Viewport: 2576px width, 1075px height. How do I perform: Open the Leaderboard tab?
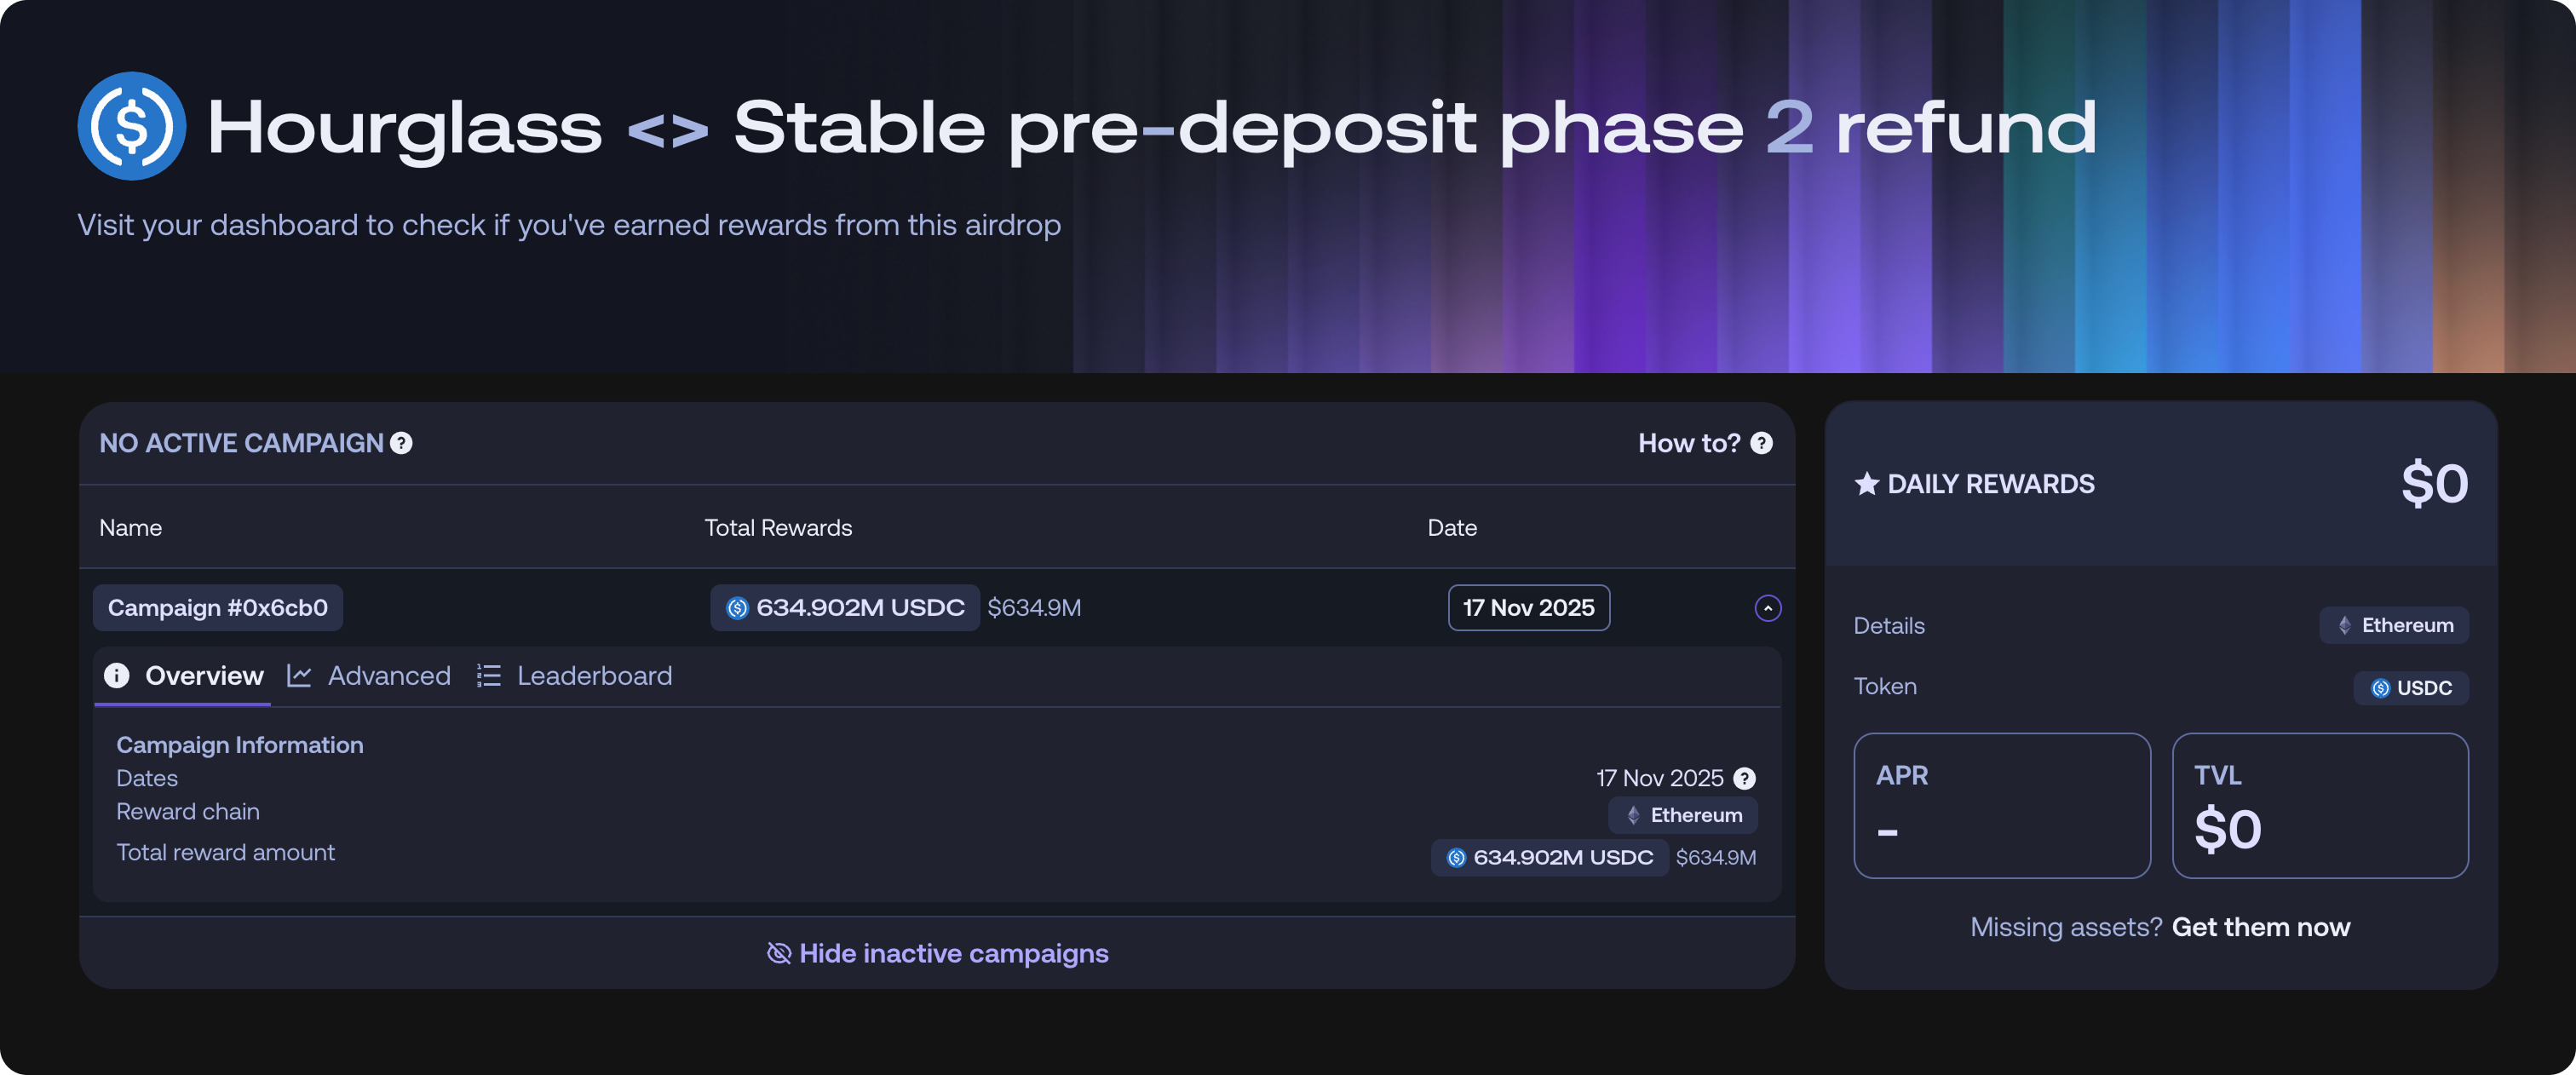point(594,676)
